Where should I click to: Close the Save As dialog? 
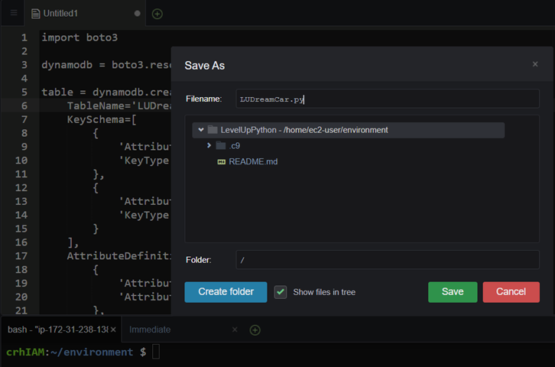pyautogui.click(x=535, y=64)
